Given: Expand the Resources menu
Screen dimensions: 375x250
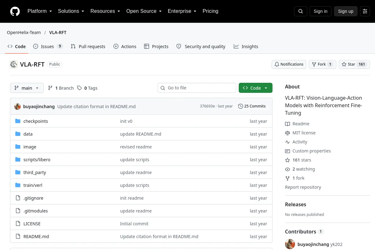Looking at the screenshot, I should coord(105,11).
